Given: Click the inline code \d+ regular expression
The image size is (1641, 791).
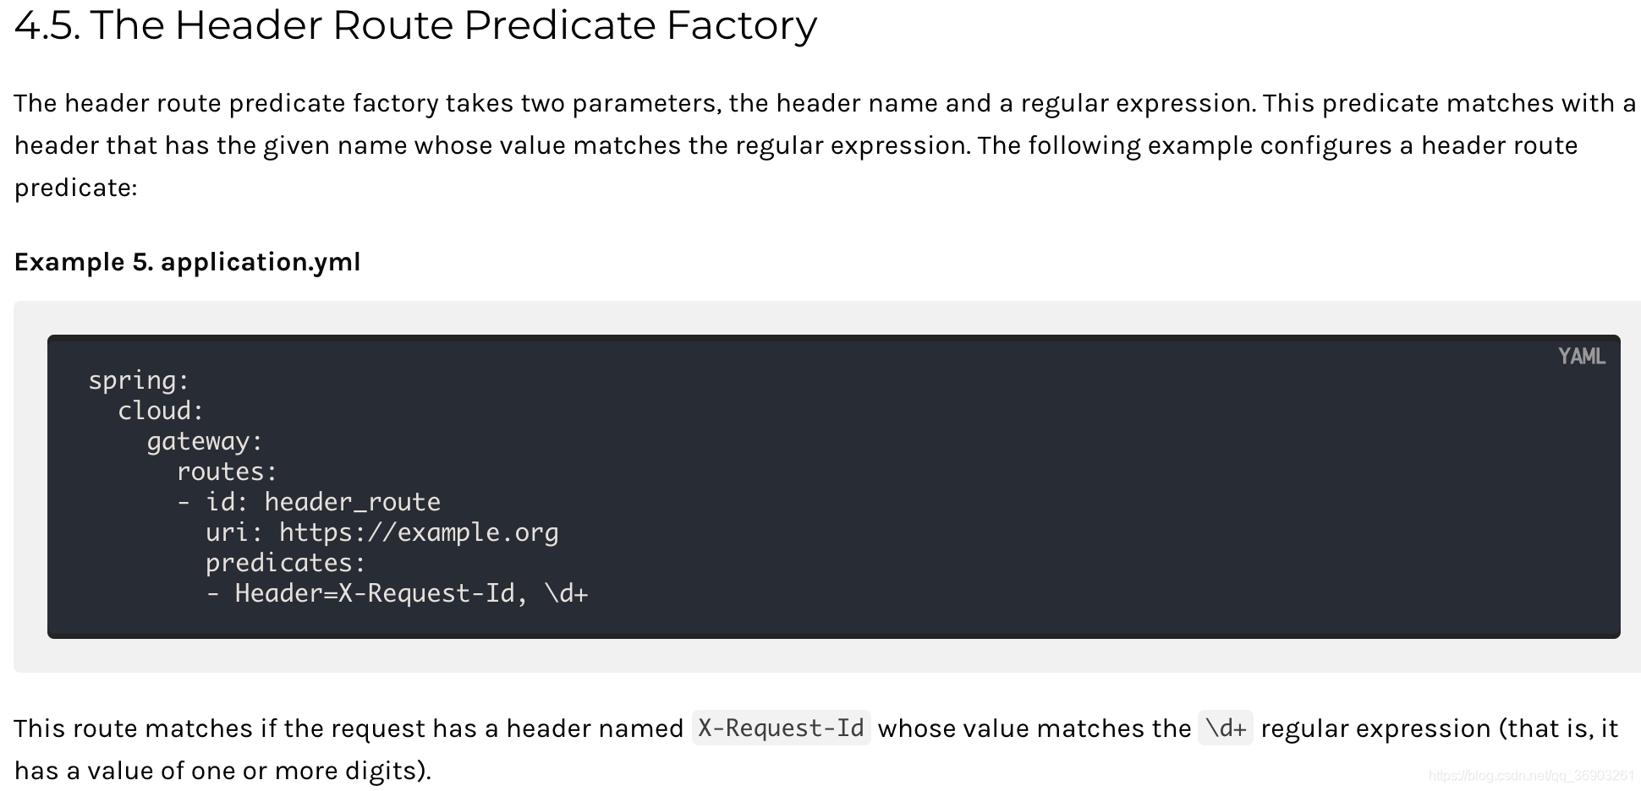Looking at the screenshot, I should (x=1226, y=728).
